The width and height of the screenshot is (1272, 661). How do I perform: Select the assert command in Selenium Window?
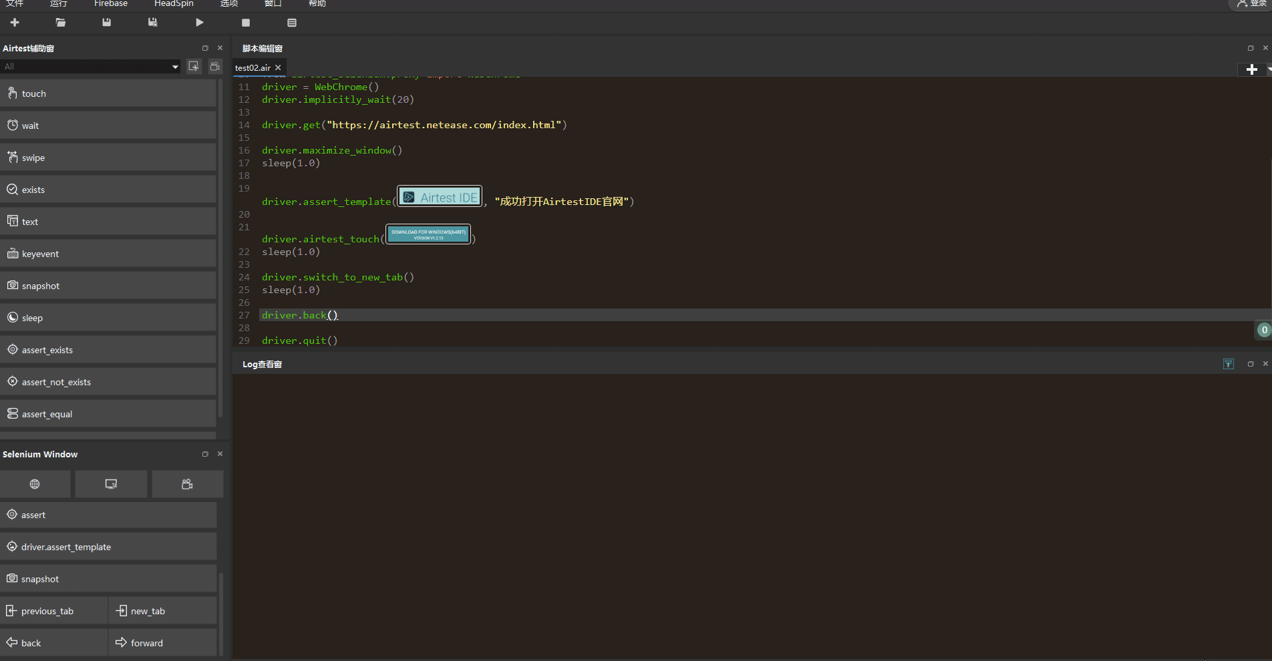tap(108, 515)
